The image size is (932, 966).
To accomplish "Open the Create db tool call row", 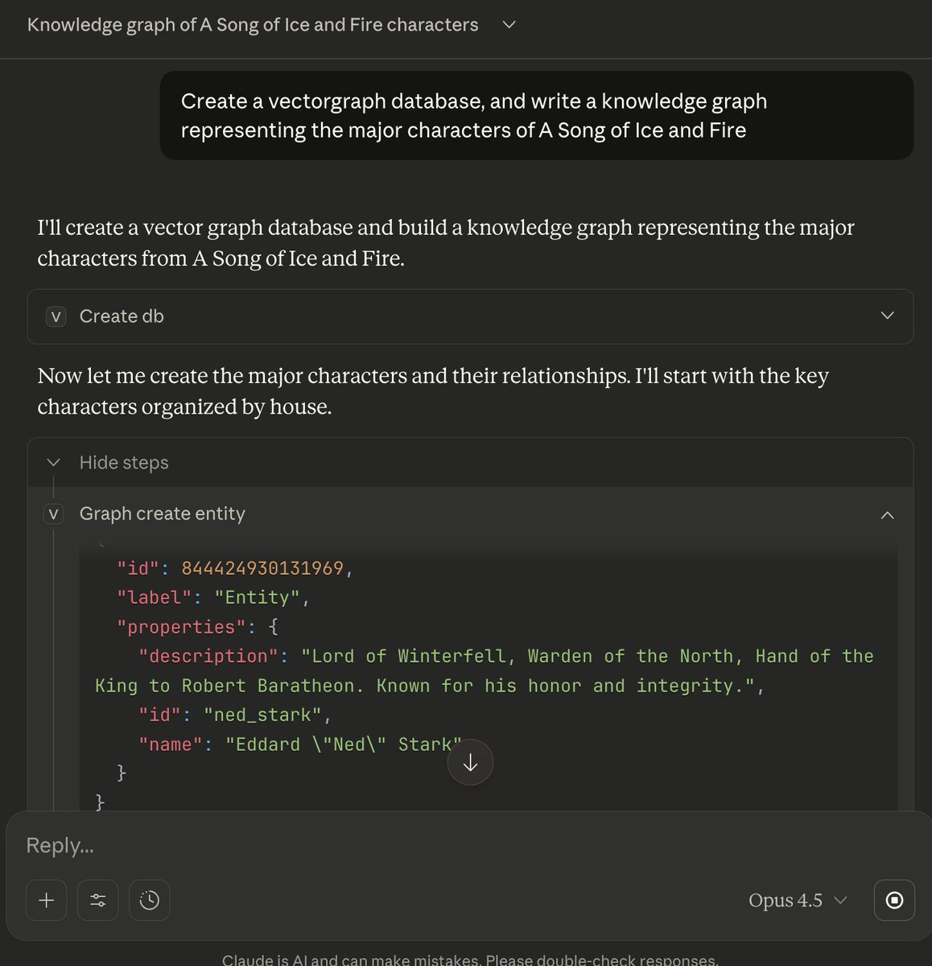I will click(x=470, y=316).
